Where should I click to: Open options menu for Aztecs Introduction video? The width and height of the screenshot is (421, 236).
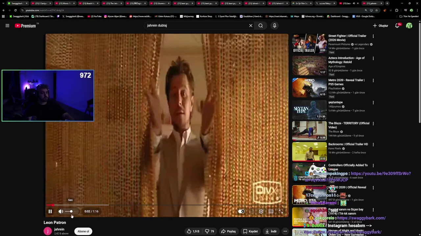coord(373,58)
